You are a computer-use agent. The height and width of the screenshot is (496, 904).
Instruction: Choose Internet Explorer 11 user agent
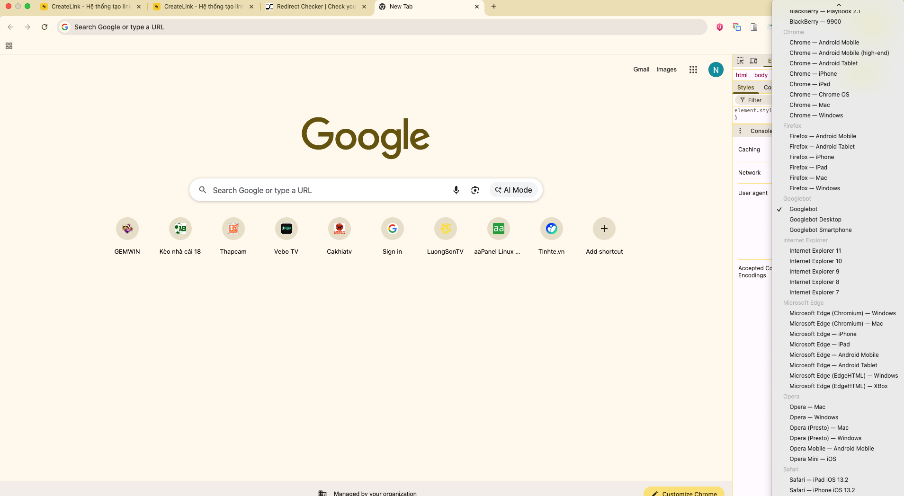click(815, 251)
